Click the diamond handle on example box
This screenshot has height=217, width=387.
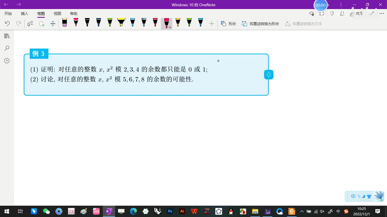pyautogui.click(x=268, y=74)
